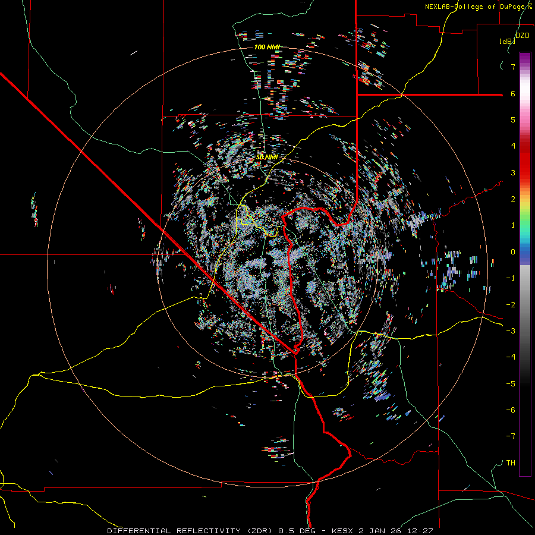Click the DZD product label
The width and height of the screenshot is (535, 535).
[x=523, y=36]
